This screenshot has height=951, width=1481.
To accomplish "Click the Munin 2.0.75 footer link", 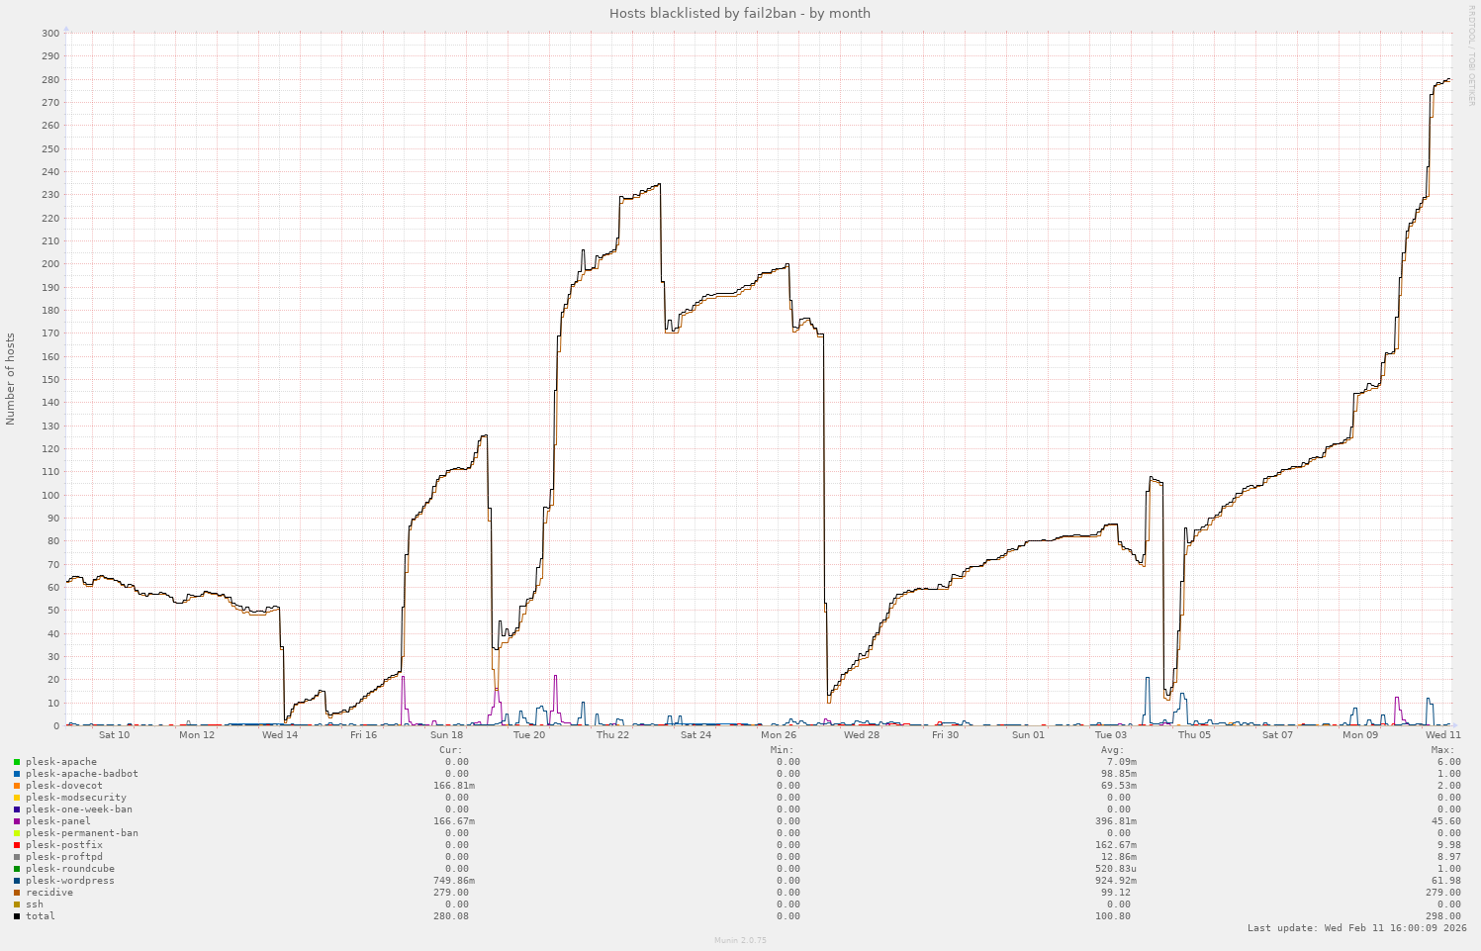I will pos(740,940).
